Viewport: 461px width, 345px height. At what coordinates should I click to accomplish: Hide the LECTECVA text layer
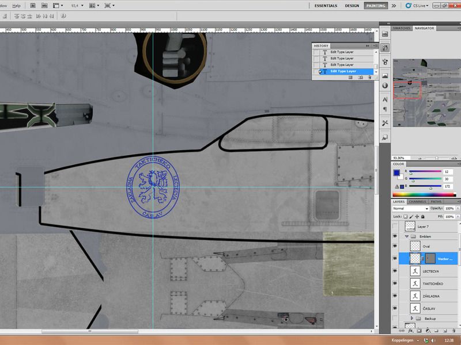coord(395,270)
